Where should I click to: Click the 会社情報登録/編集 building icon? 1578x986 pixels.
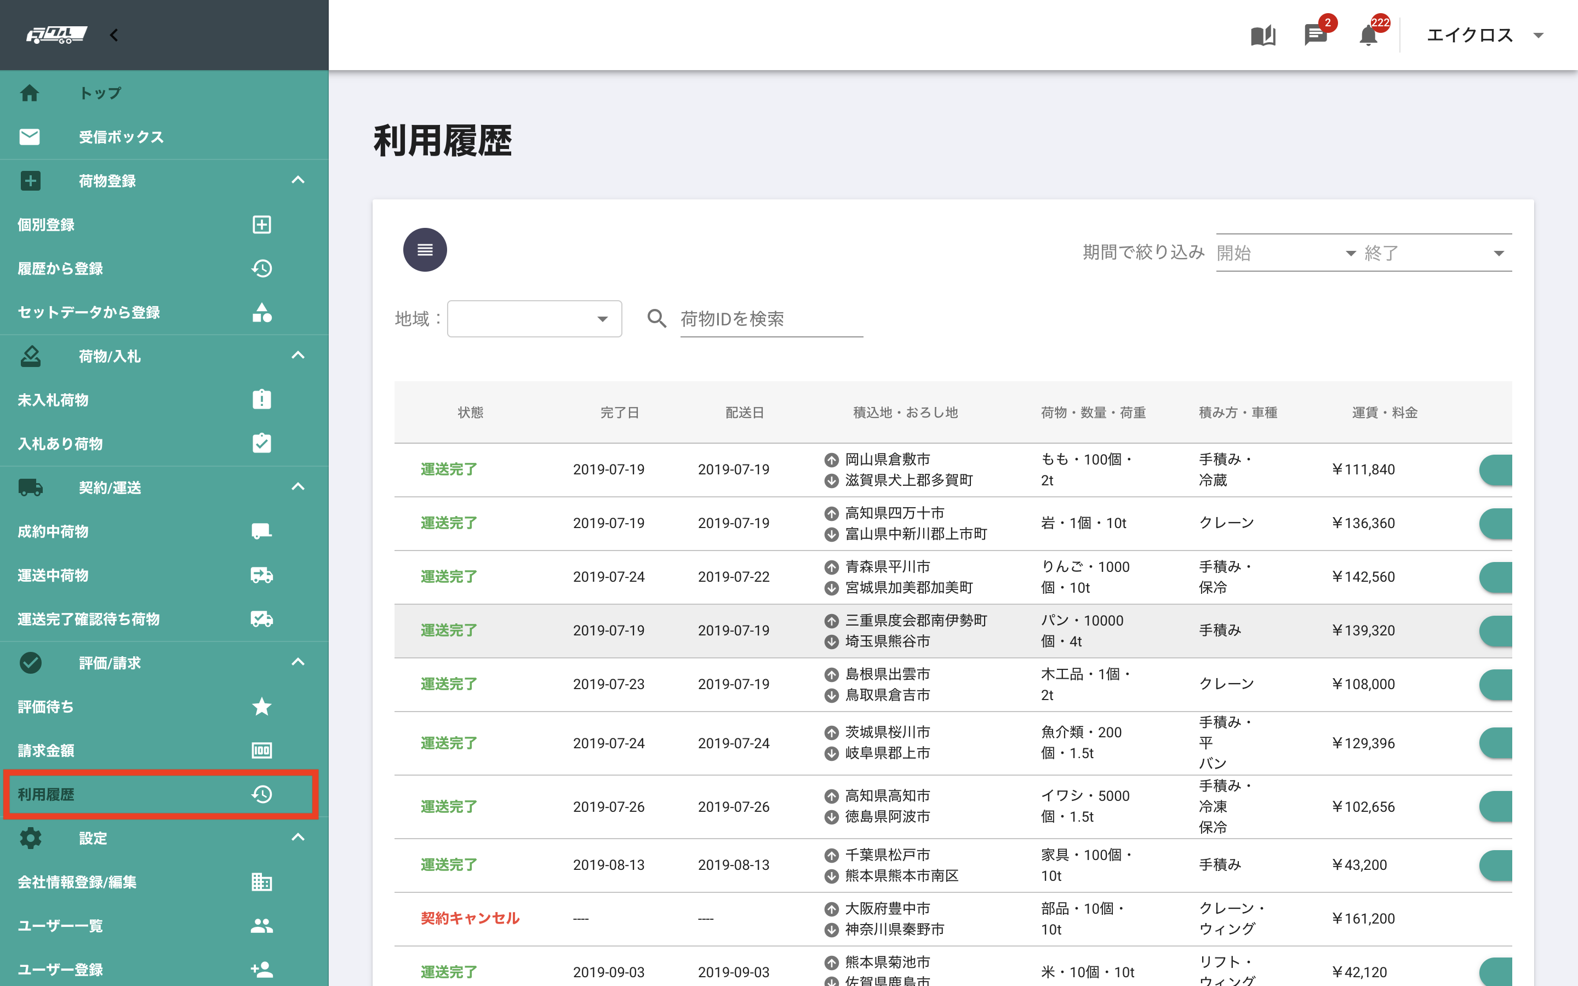pos(261,882)
